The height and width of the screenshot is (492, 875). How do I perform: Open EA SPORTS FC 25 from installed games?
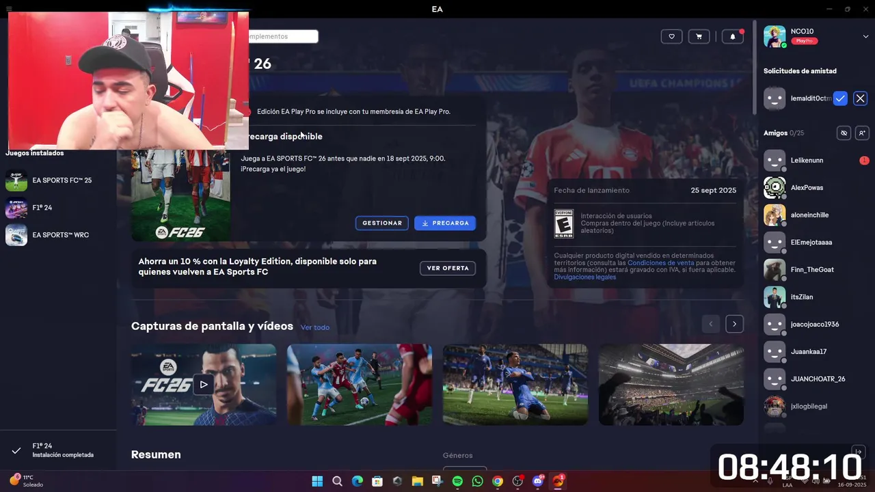58,180
